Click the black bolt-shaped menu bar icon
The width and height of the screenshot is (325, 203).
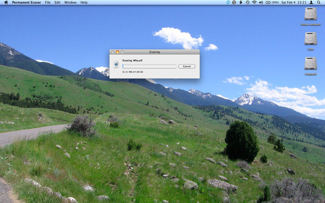tap(240, 2)
